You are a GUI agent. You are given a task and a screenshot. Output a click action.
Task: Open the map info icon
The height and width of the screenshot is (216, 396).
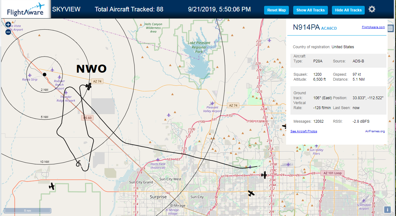(387, 210)
